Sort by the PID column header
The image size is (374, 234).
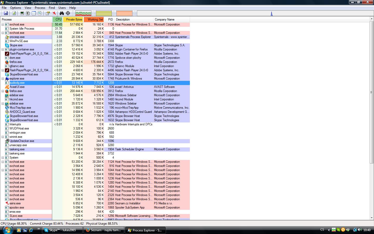pyautogui.click(x=110, y=19)
